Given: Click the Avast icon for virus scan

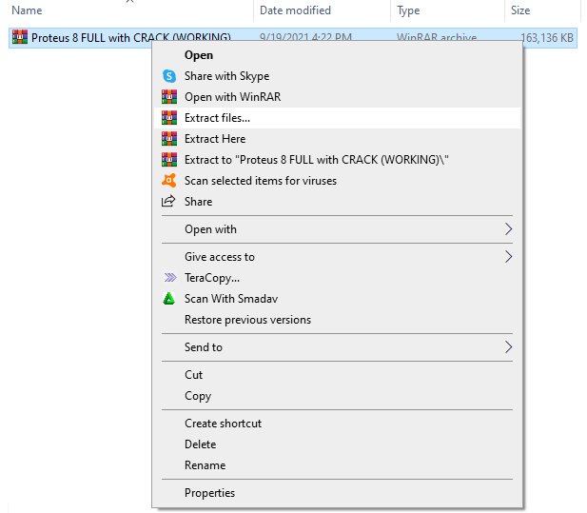Looking at the screenshot, I should pos(169,181).
